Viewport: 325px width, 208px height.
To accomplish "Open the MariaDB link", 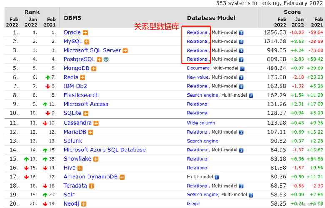I will (x=75, y=132).
